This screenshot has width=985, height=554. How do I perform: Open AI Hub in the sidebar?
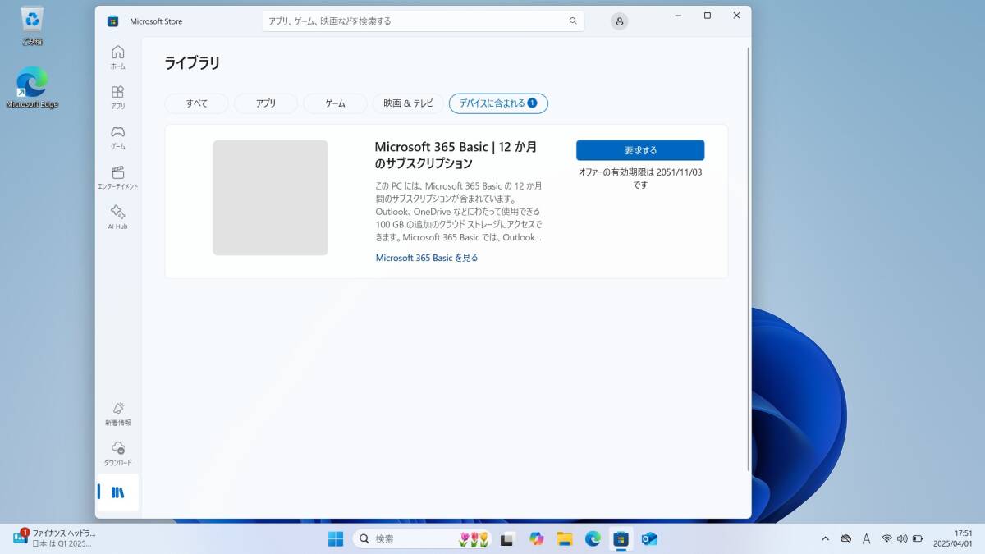[x=117, y=217]
